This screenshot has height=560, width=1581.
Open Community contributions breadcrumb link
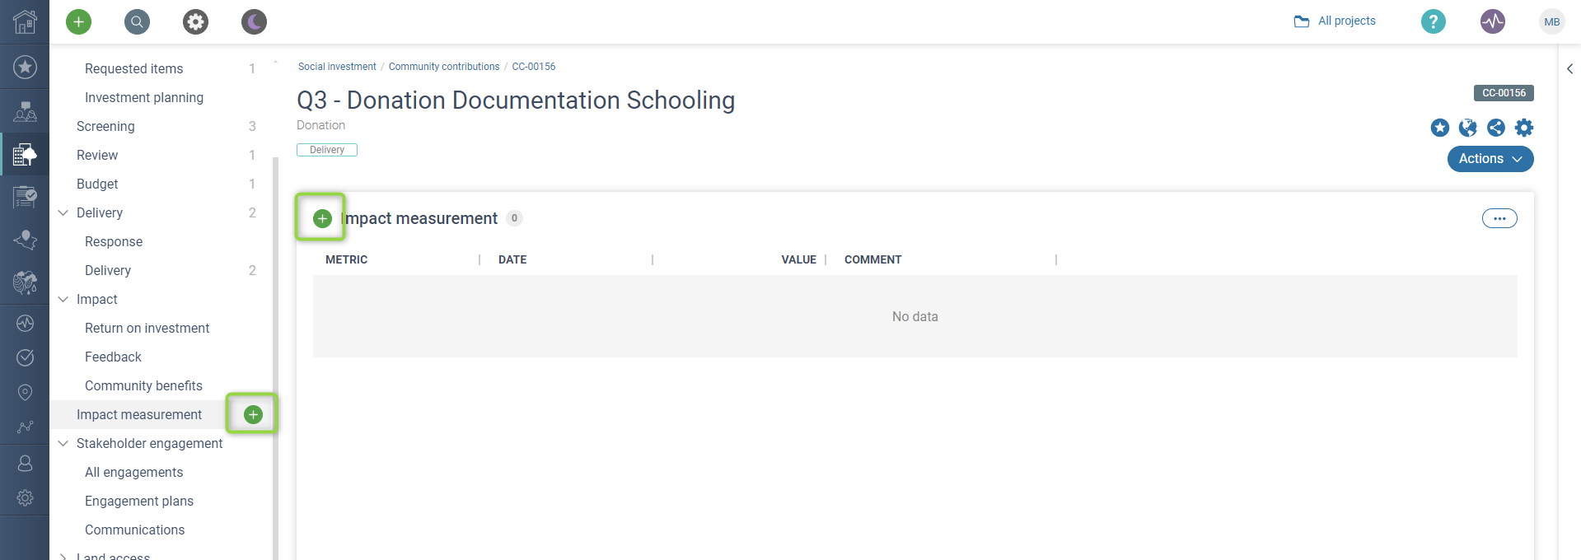[x=443, y=67]
